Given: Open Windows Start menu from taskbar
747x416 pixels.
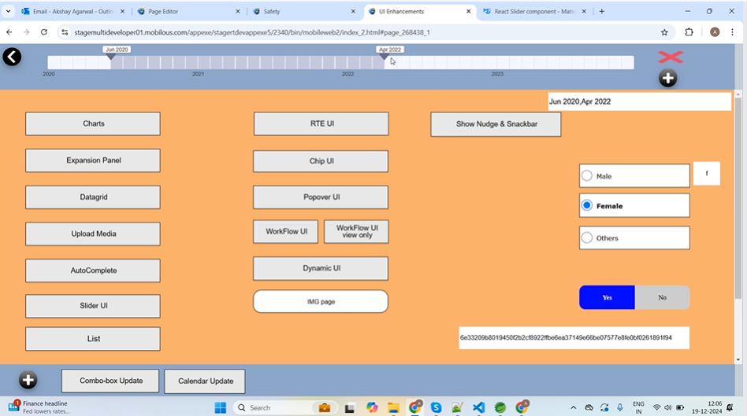Looking at the screenshot, I should coord(221,407).
